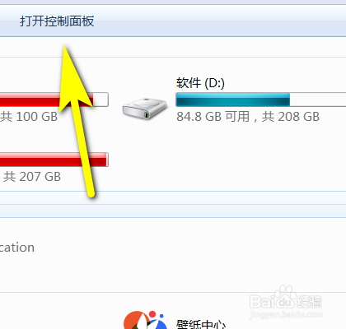Open the colorful 壁纸中心 icon

click(145, 320)
